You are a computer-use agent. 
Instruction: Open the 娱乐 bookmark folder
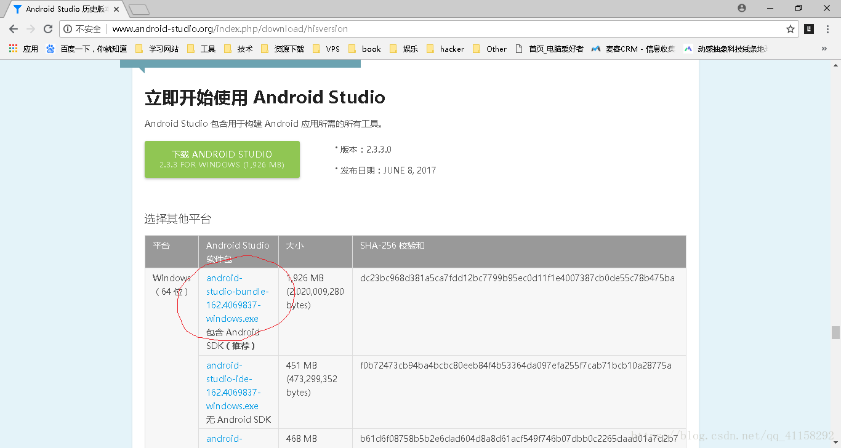coord(404,49)
